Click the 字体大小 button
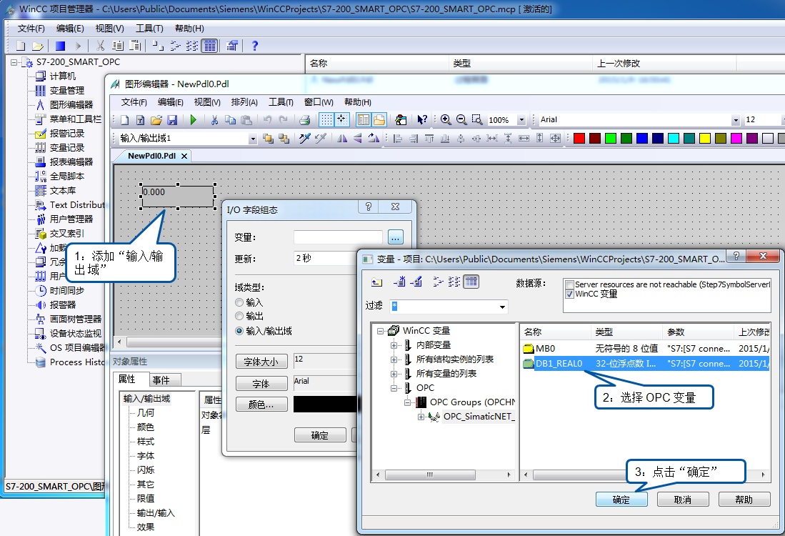The width and height of the screenshot is (785, 536). click(261, 362)
